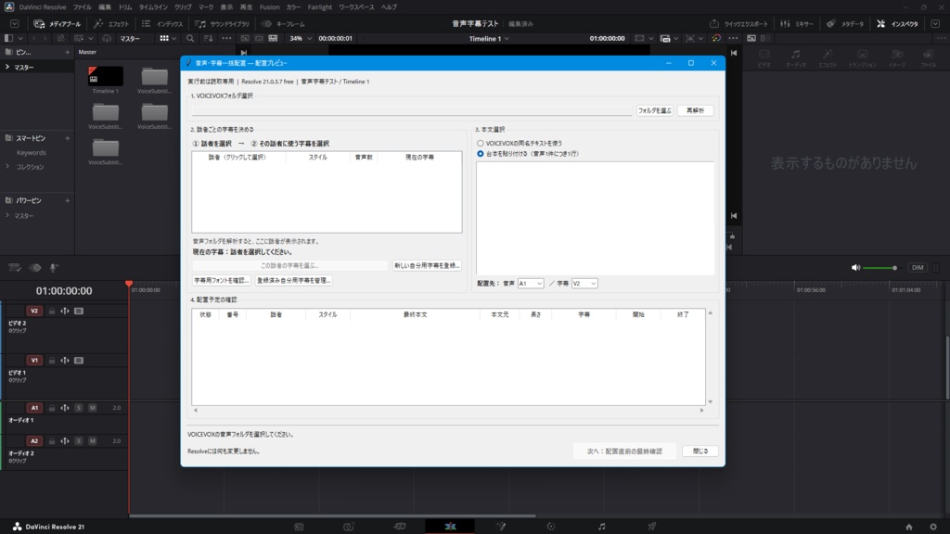Toggle mute M on audio track A2
950x534 pixels.
point(92,440)
